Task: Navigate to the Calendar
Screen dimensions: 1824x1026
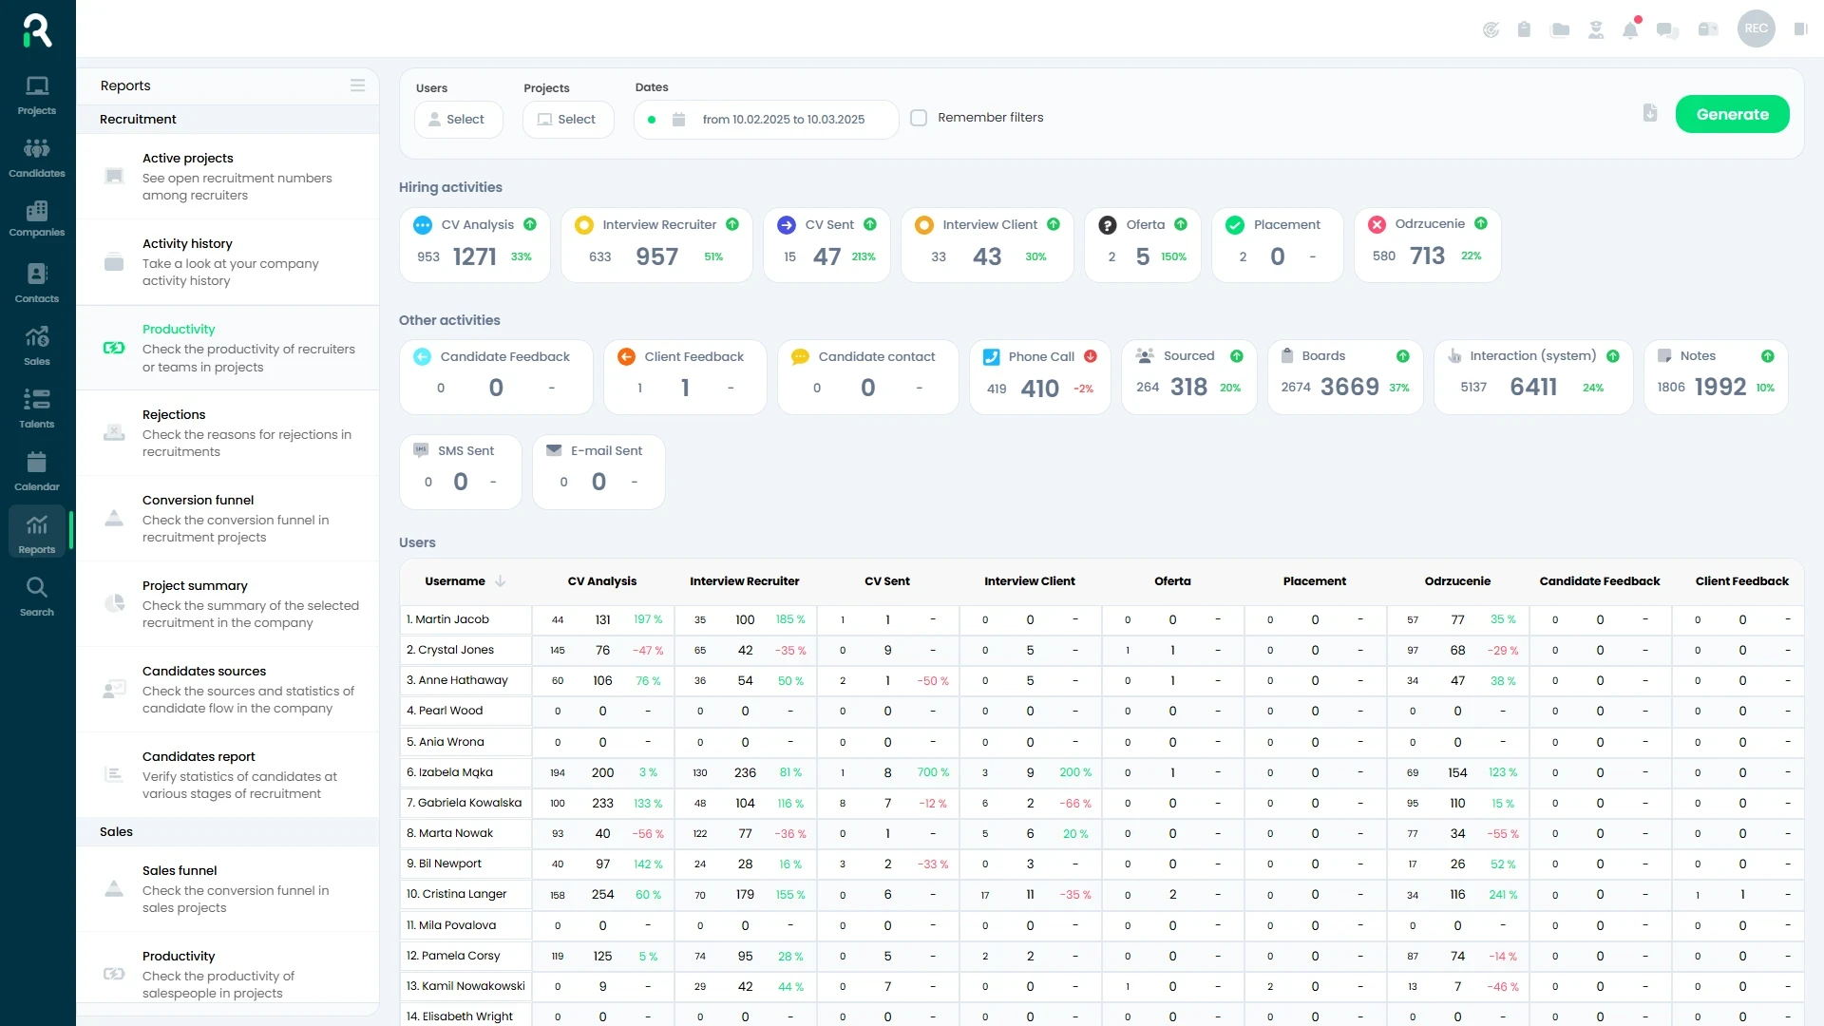Action: tap(36, 470)
